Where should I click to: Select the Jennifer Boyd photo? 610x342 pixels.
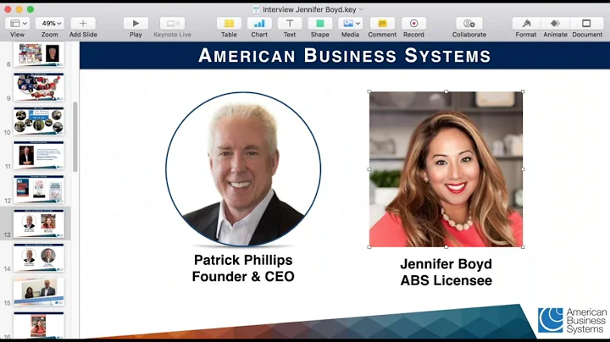click(446, 169)
